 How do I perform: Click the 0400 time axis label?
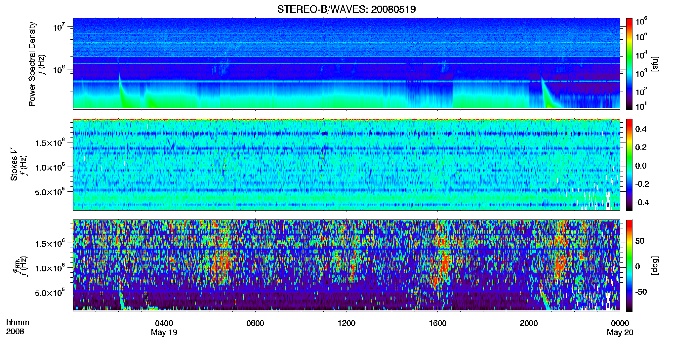(164, 323)
